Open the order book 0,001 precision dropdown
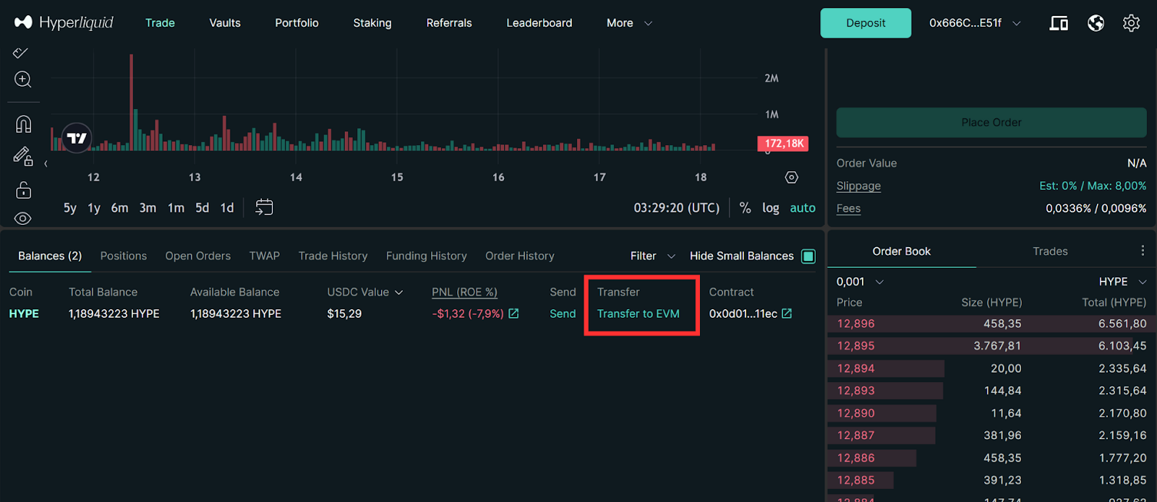Viewport: 1157px width, 502px height. pyautogui.click(x=860, y=282)
